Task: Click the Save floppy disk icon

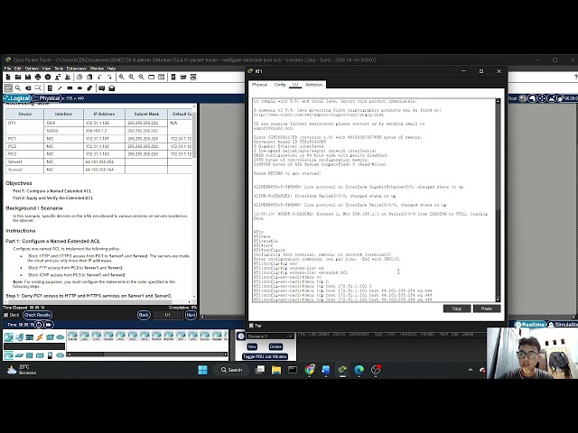Action: click(x=28, y=77)
